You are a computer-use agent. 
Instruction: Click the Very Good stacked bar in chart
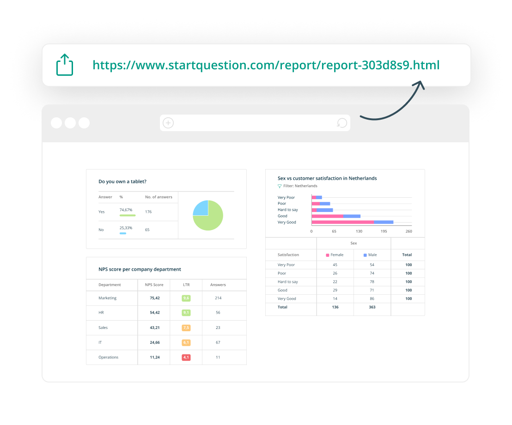click(x=352, y=222)
